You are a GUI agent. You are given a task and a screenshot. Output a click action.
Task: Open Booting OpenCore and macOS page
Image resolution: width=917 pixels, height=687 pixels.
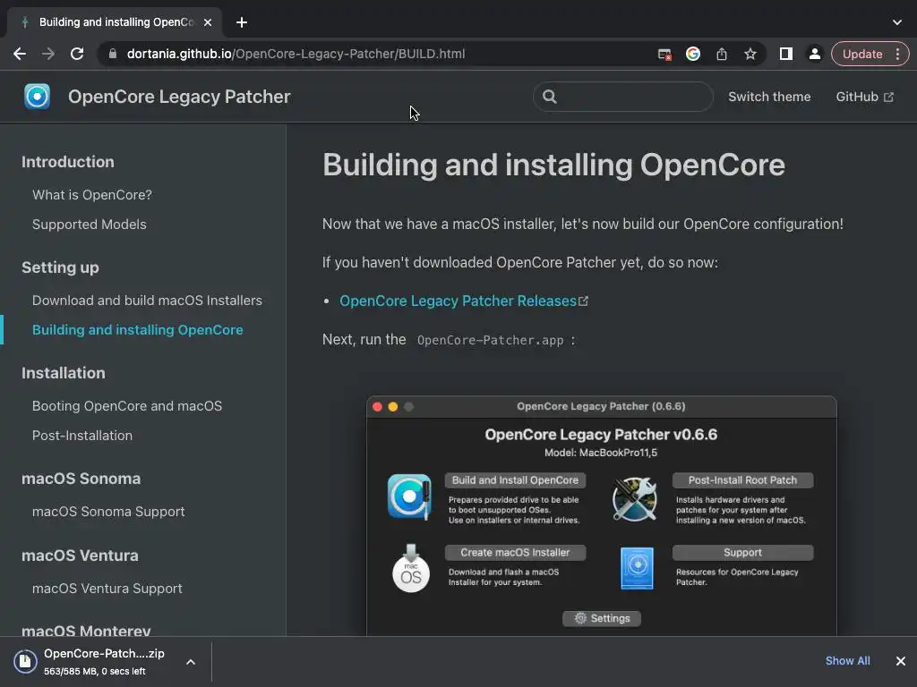coord(127,406)
